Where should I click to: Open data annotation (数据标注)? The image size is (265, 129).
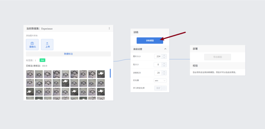[x=68, y=54]
